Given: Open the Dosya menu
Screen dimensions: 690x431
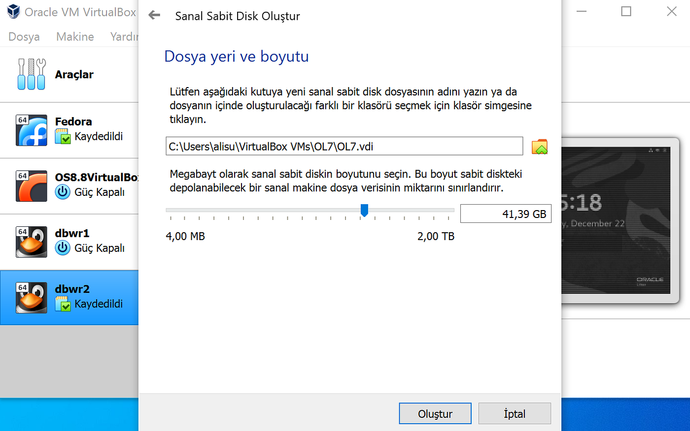Looking at the screenshot, I should point(24,37).
